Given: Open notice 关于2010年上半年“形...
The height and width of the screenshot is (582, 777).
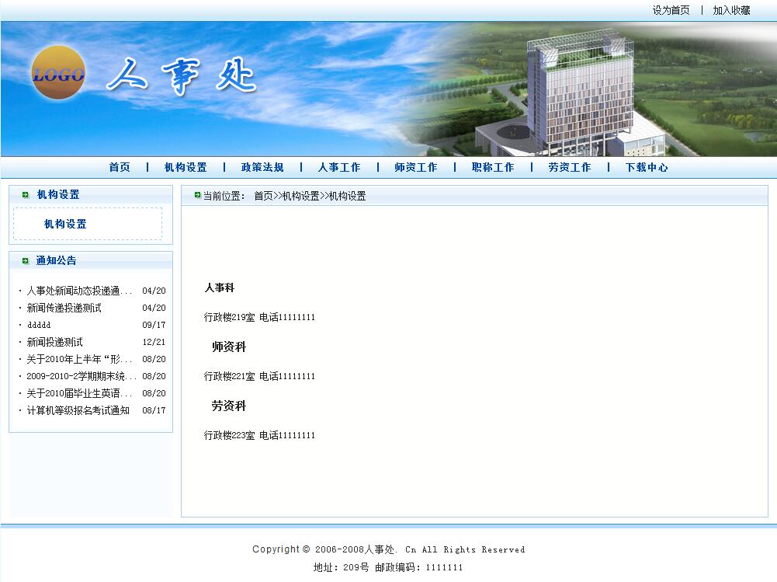Looking at the screenshot, I should (x=79, y=359).
